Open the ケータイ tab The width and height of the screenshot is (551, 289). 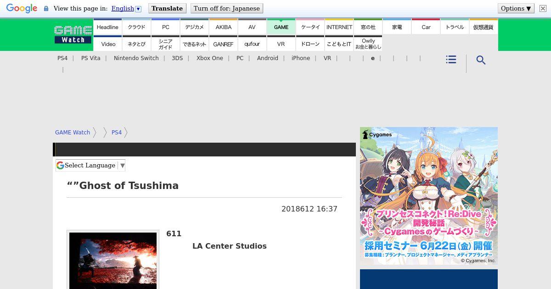(310, 27)
